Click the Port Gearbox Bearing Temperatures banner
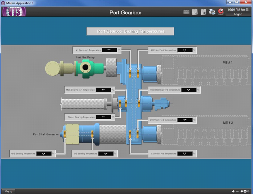Viewport: 253px width, 194px height. click(x=130, y=31)
